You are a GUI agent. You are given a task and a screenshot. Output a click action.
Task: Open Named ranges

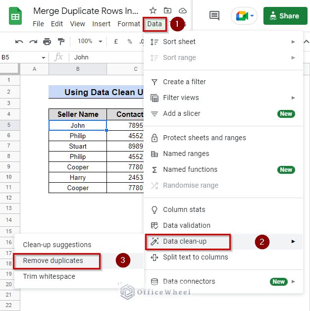pos(223,154)
